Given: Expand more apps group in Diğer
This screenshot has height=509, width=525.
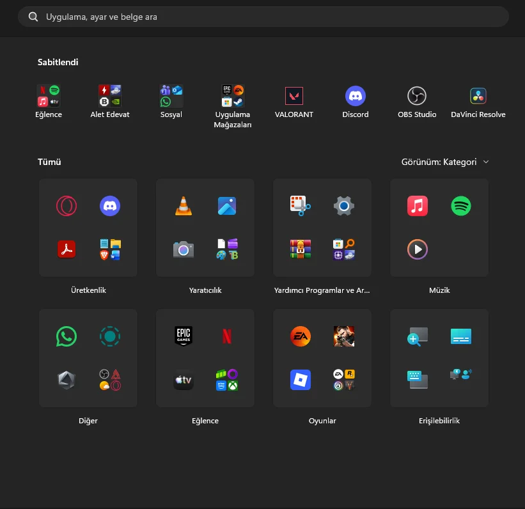Looking at the screenshot, I should click(110, 380).
